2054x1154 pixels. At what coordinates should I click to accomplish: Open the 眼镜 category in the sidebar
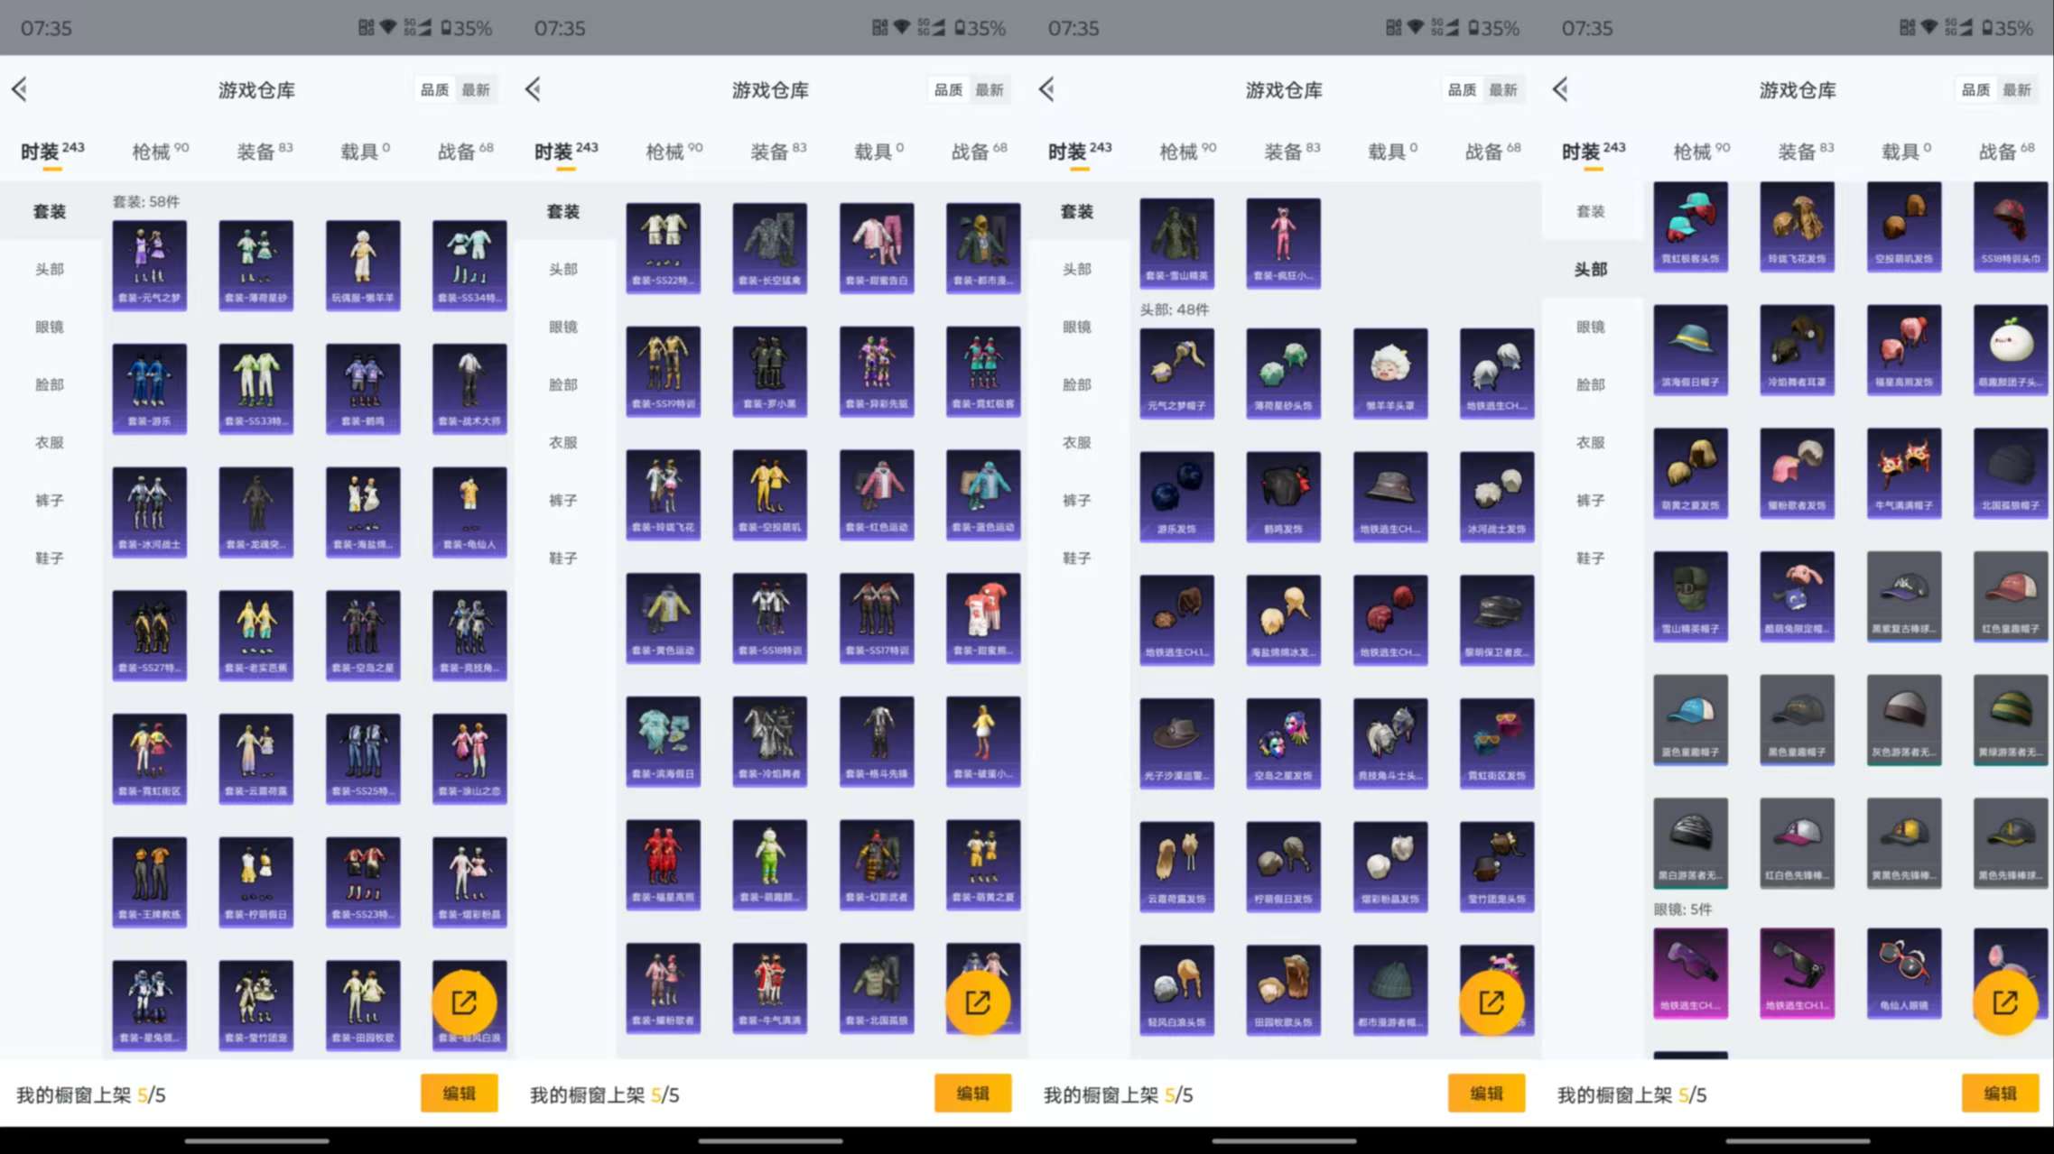pyautogui.click(x=50, y=327)
